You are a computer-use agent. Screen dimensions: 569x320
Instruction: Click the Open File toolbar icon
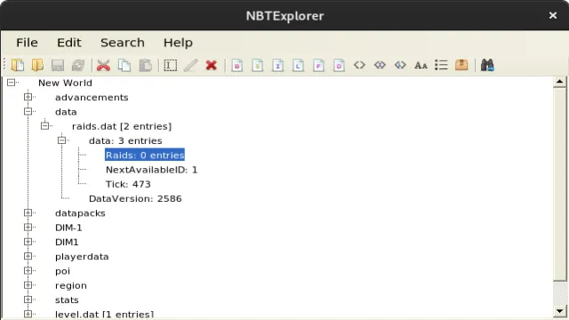pos(18,65)
